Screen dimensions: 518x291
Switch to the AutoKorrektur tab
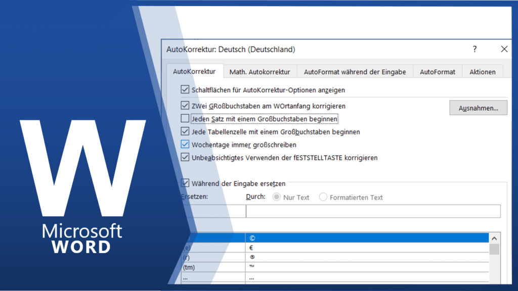coord(194,71)
